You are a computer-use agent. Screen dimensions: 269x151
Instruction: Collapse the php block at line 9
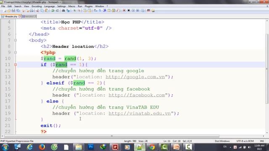pos(16,52)
